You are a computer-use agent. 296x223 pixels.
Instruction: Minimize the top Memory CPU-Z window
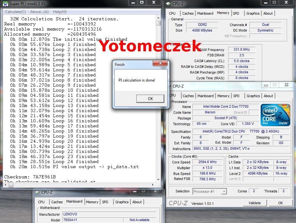(x=266, y=3)
